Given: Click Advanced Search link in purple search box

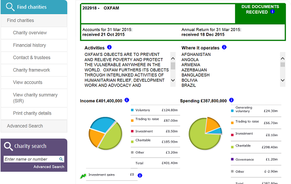Looking at the screenshot, I should 49,167.
